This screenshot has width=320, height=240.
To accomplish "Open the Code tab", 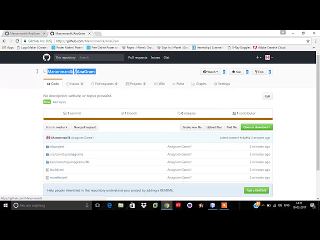I will coord(53,83).
